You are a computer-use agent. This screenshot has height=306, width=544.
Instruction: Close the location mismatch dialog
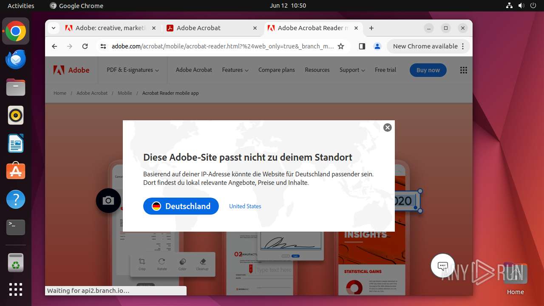[x=387, y=127]
